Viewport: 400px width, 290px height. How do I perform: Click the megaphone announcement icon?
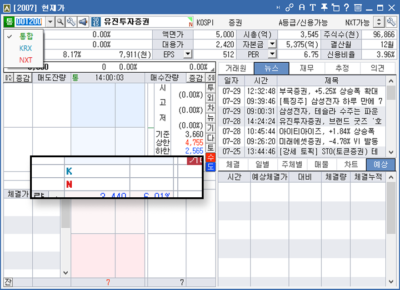[83, 22]
